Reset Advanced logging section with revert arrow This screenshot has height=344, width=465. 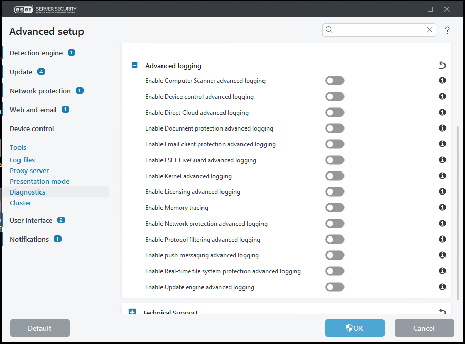(x=442, y=65)
